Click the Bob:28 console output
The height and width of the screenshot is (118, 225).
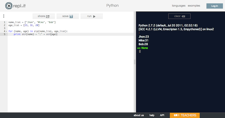point(143,44)
